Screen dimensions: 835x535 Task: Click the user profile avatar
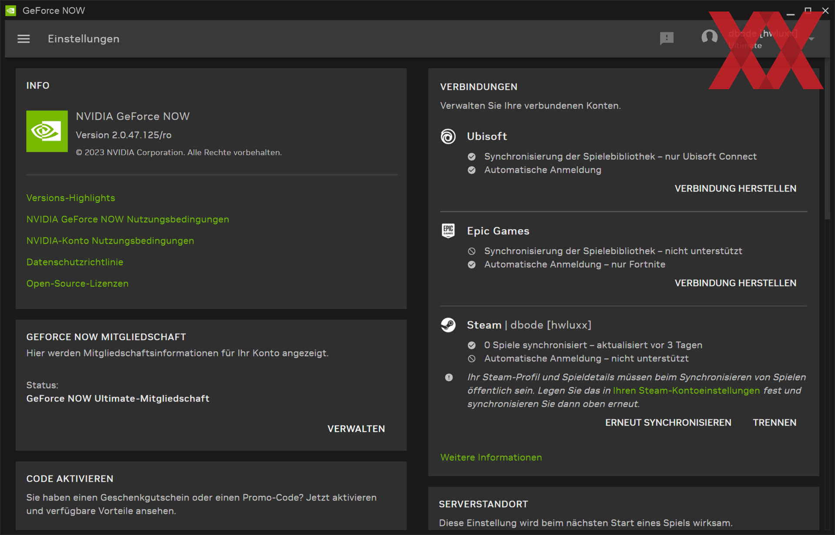709,37
